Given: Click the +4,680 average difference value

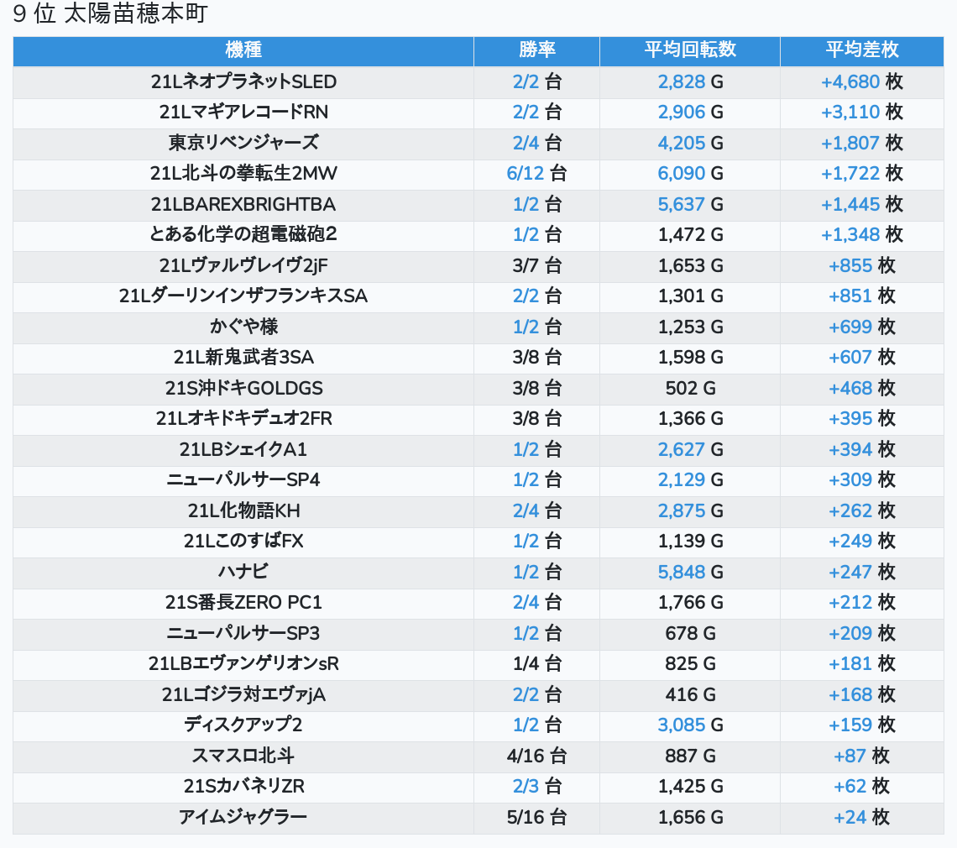Looking at the screenshot, I should [850, 81].
